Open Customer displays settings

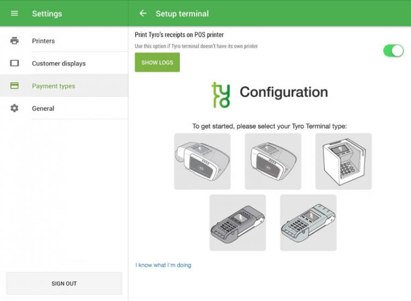tap(59, 63)
